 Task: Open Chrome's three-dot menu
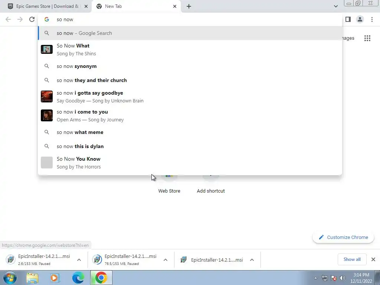pyautogui.click(x=372, y=19)
